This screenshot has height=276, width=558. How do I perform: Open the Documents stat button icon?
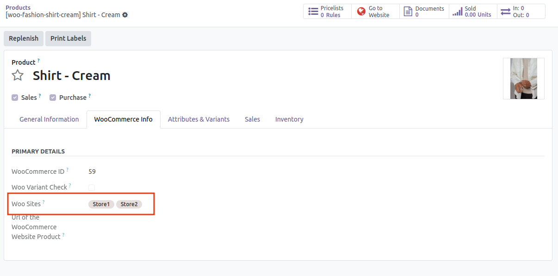408,12
